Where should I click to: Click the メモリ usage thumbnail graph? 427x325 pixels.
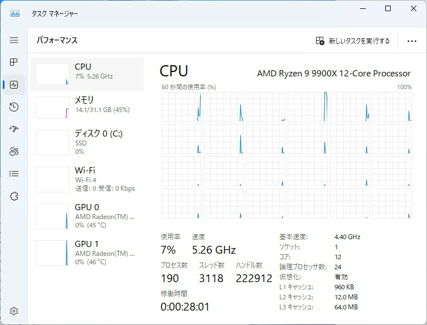tap(52, 107)
